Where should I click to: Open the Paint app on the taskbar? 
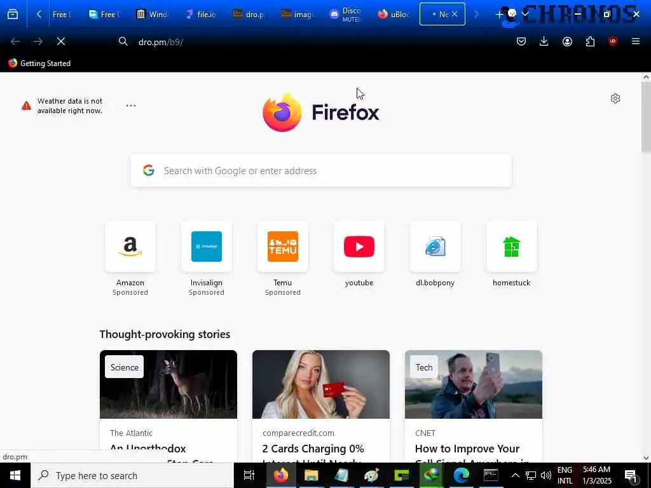371,475
